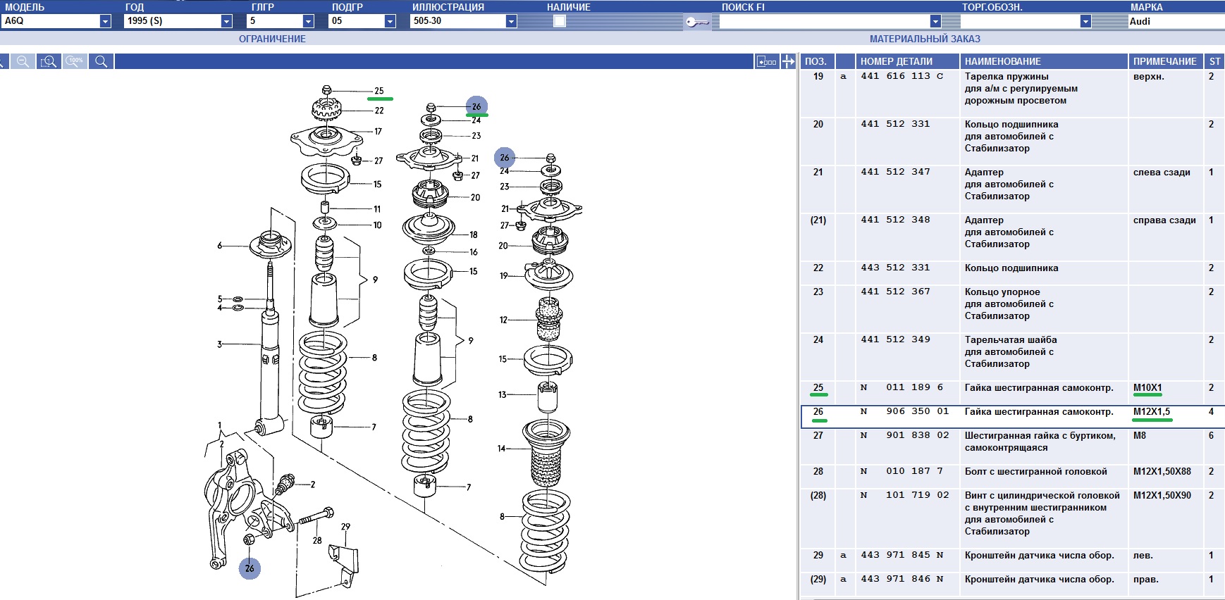Screen dimensions: 1225x600
Task: Click the splitter arrows icon beside parts table
Action: (x=788, y=62)
